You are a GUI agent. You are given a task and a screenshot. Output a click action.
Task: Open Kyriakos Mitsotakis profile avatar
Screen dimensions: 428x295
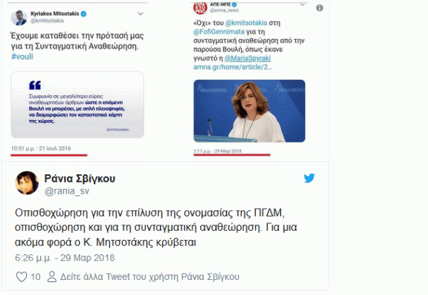(19, 17)
